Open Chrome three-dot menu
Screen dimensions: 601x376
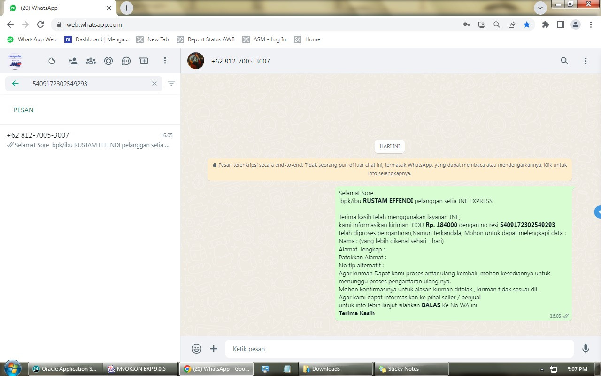click(x=591, y=24)
